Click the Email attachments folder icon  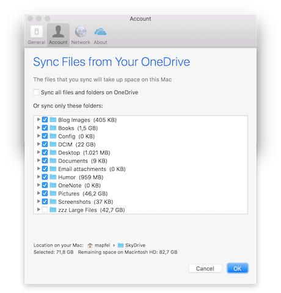click(x=53, y=168)
